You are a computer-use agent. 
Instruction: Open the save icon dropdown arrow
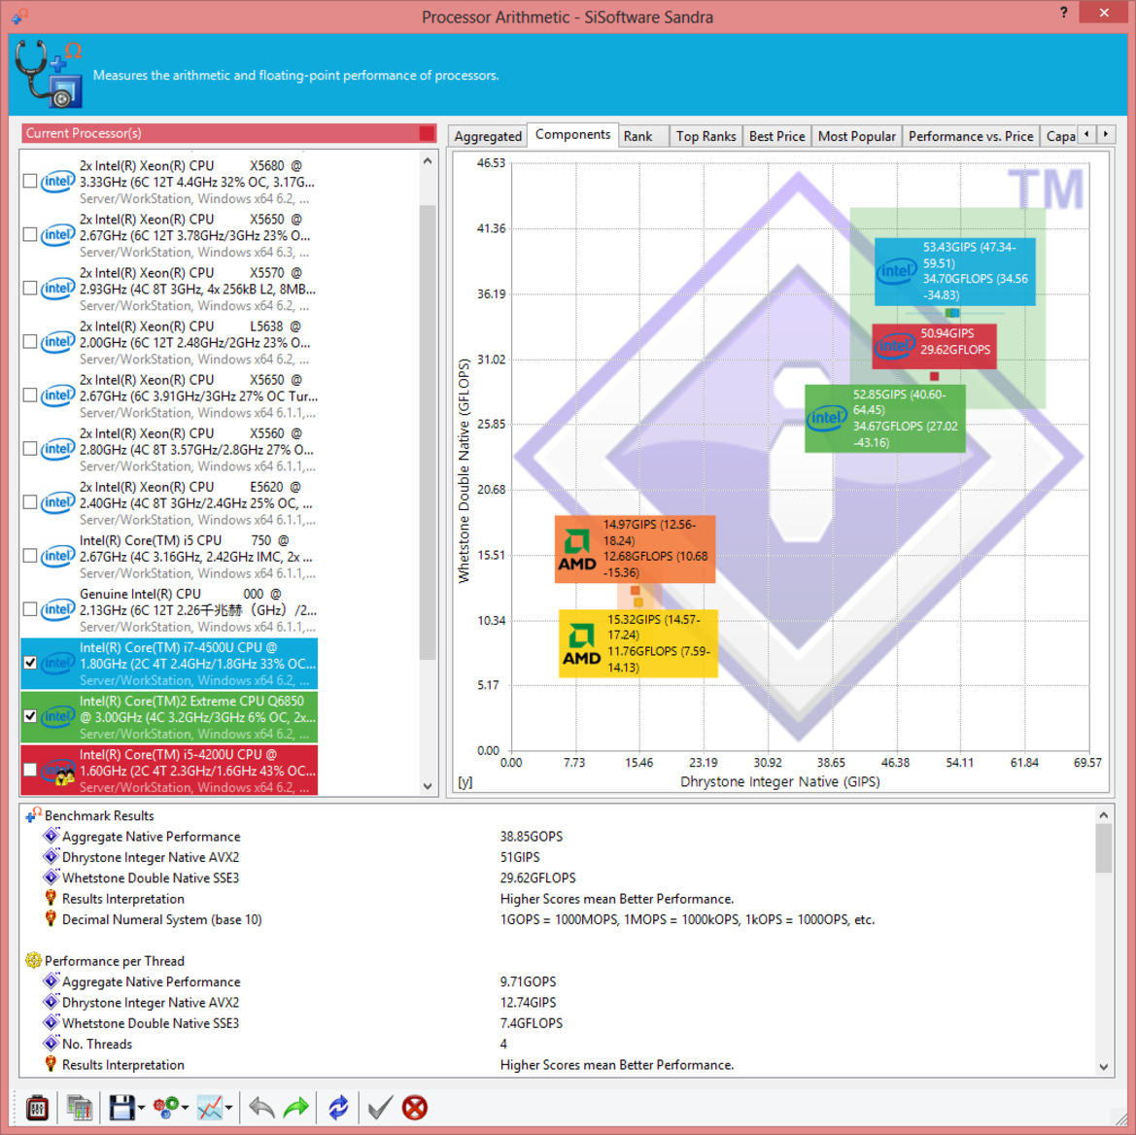pos(141,1108)
